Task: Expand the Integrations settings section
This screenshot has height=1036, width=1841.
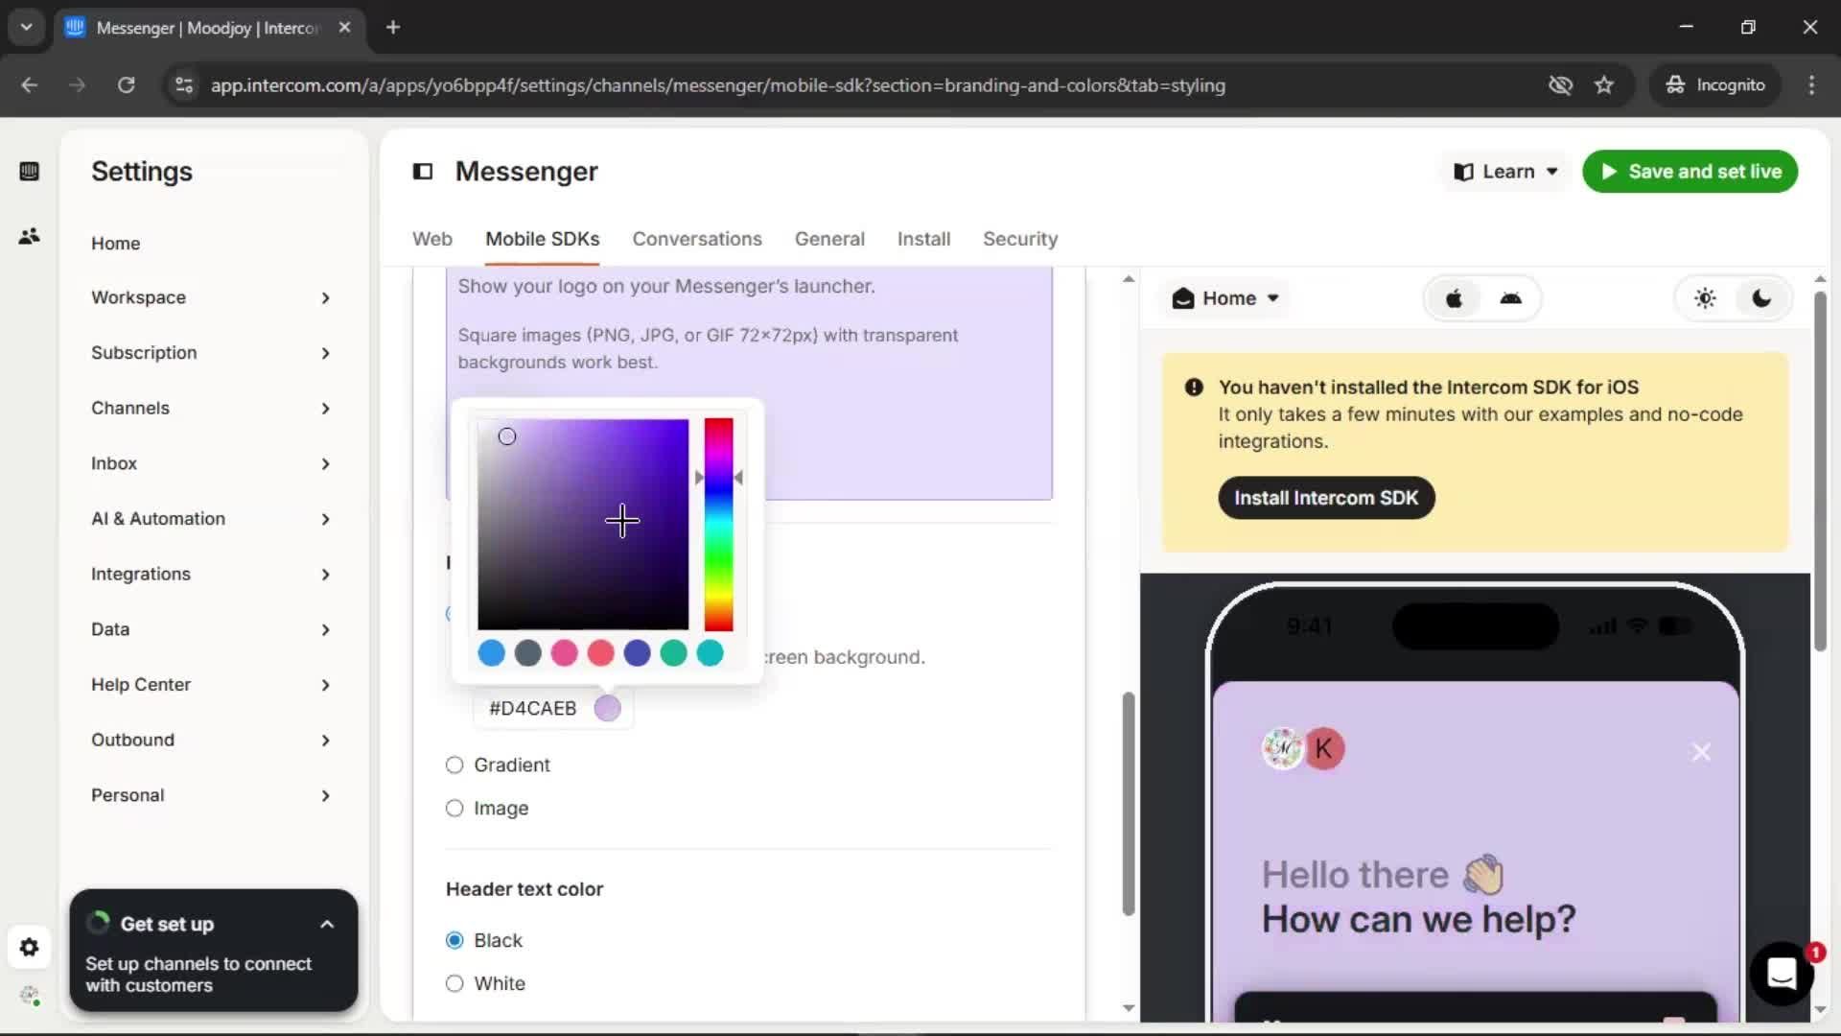Action: [x=211, y=575]
